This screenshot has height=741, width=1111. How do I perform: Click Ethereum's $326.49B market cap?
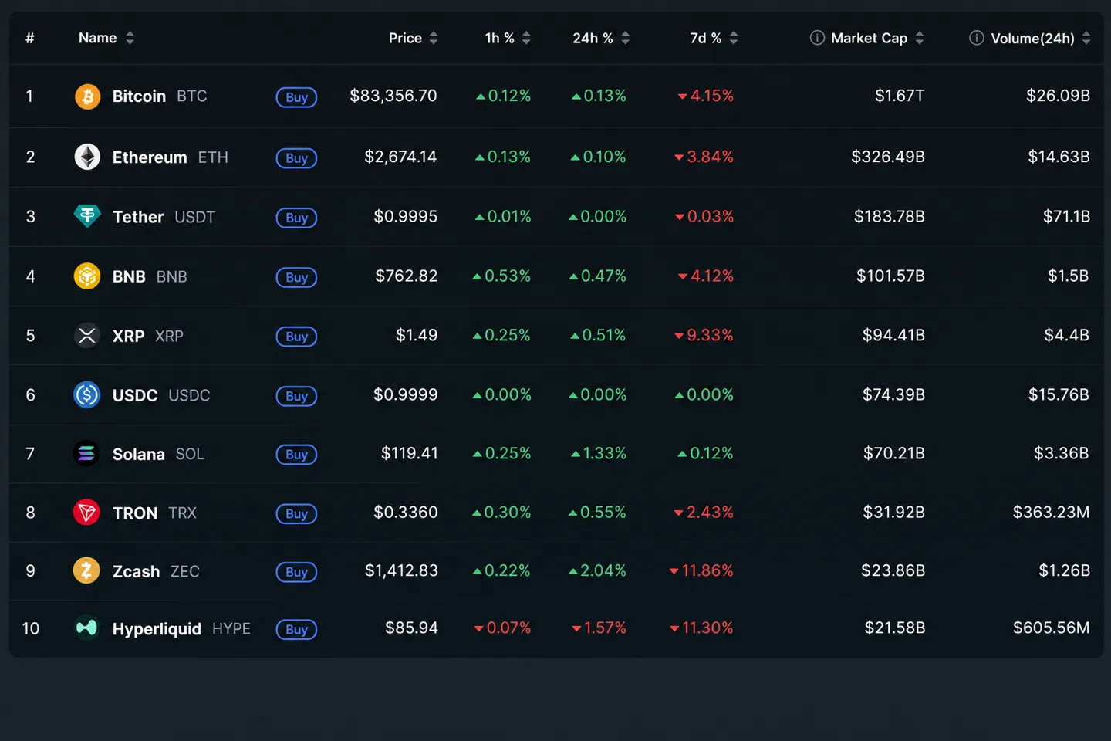coord(888,157)
